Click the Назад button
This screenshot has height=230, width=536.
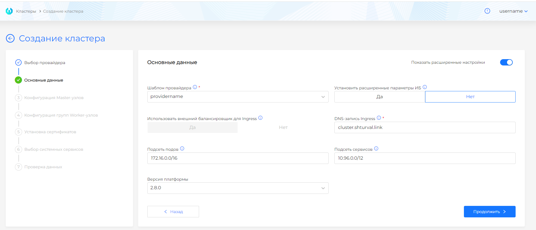173,212
